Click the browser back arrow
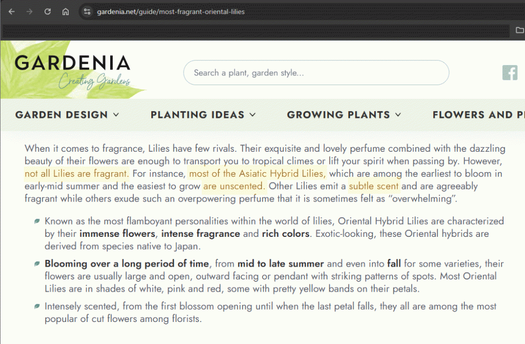Screen dimensions: 525x344 (11, 11)
